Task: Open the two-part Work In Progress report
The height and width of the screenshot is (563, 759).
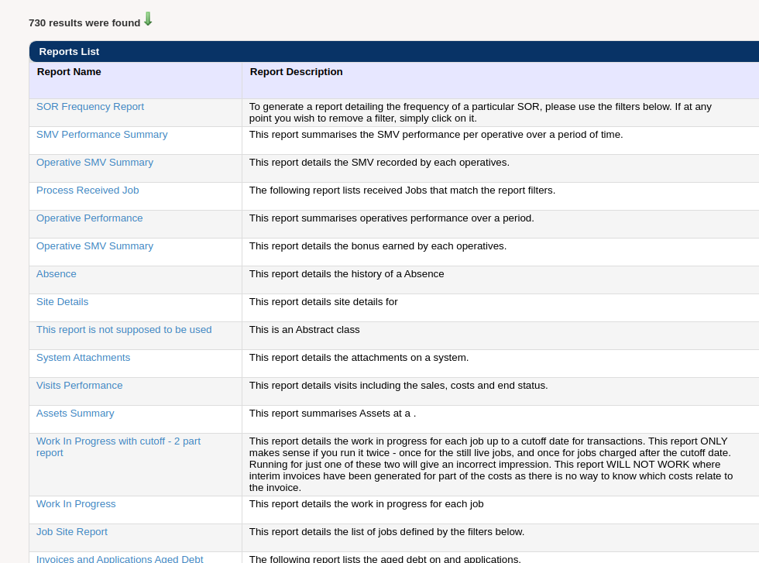Action: click(118, 447)
